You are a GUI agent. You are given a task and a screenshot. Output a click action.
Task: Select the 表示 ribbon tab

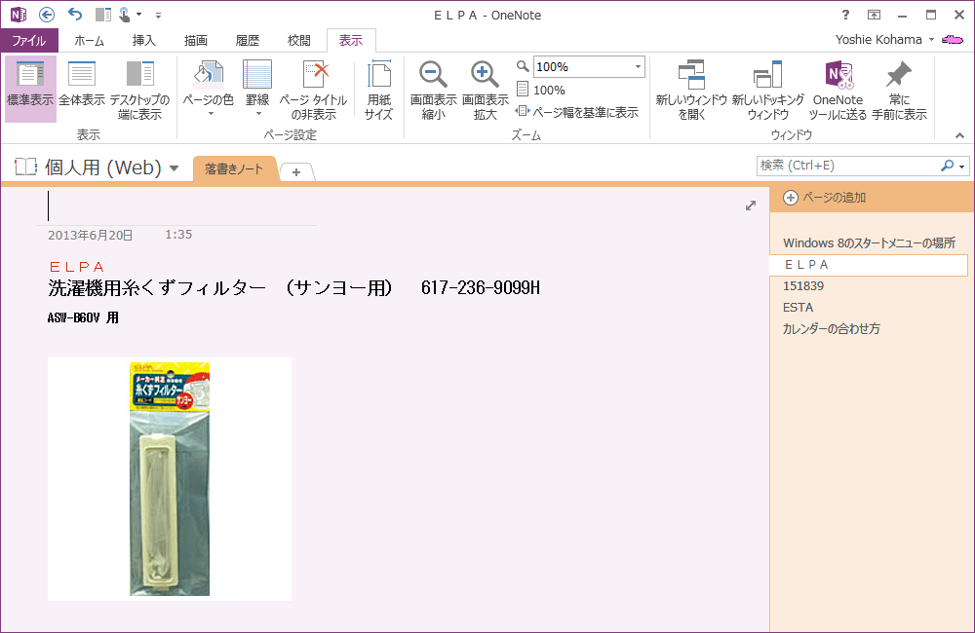[351, 40]
